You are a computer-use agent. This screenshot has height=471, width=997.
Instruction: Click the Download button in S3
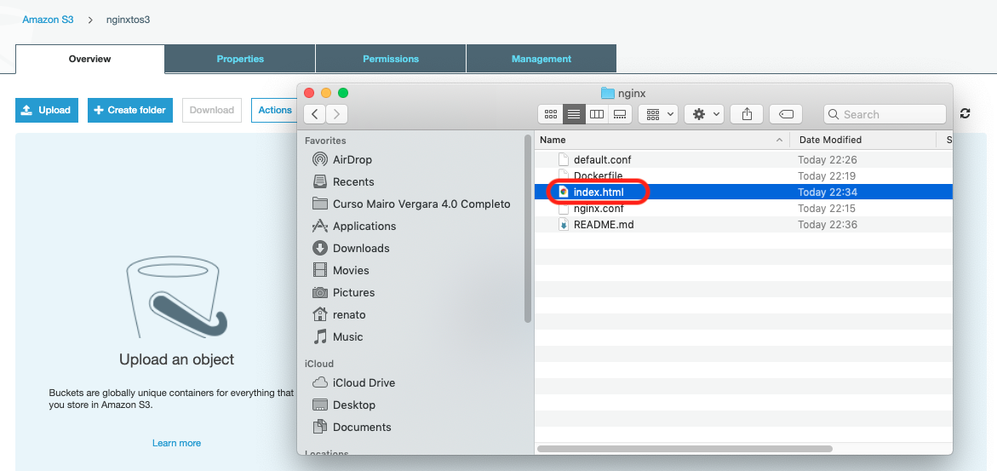pyautogui.click(x=212, y=110)
